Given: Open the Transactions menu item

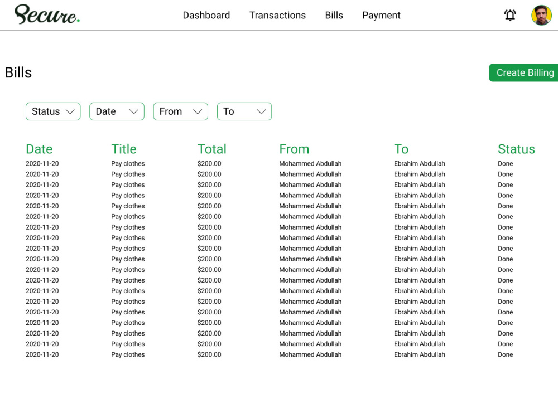Looking at the screenshot, I should point(277,15).
